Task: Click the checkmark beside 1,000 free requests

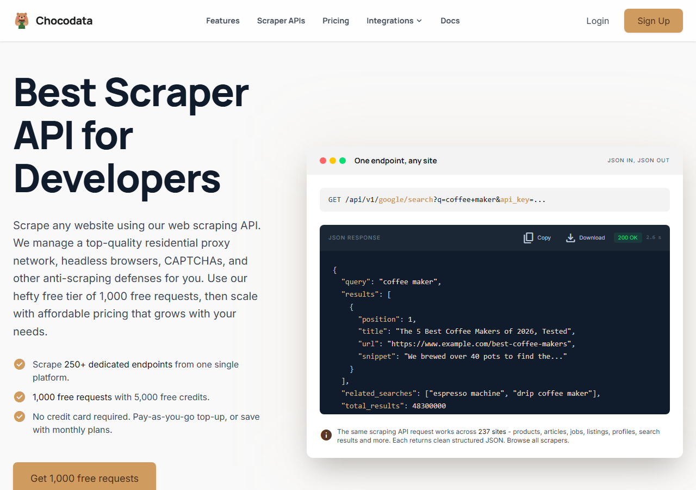Action: 20,397
